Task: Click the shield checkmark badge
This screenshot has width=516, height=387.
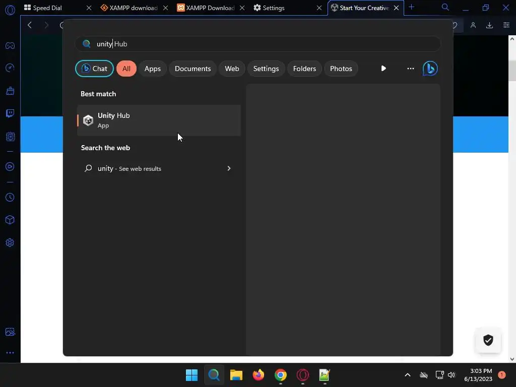Action: click(488, 340)
